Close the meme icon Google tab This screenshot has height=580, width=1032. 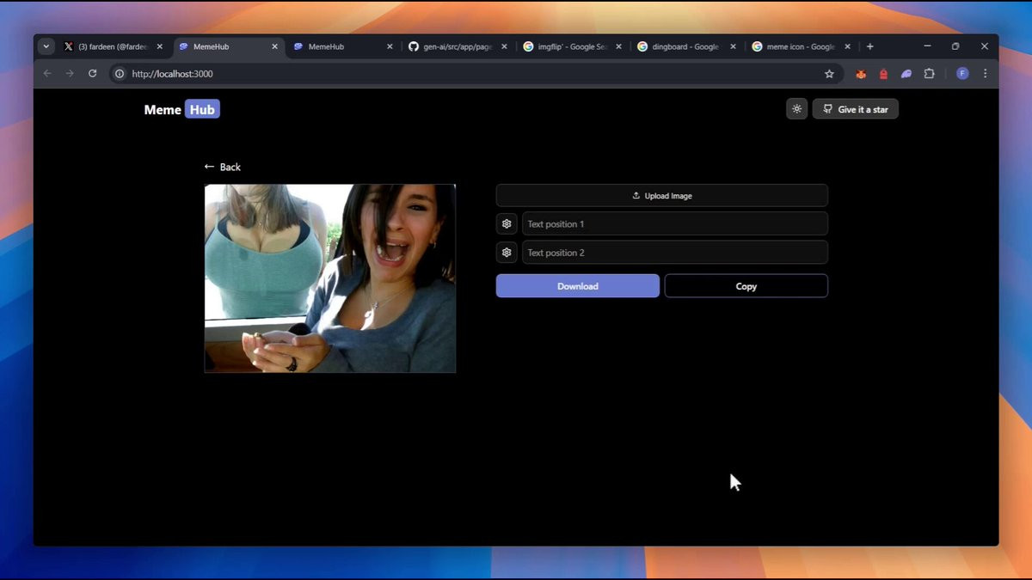847,46
